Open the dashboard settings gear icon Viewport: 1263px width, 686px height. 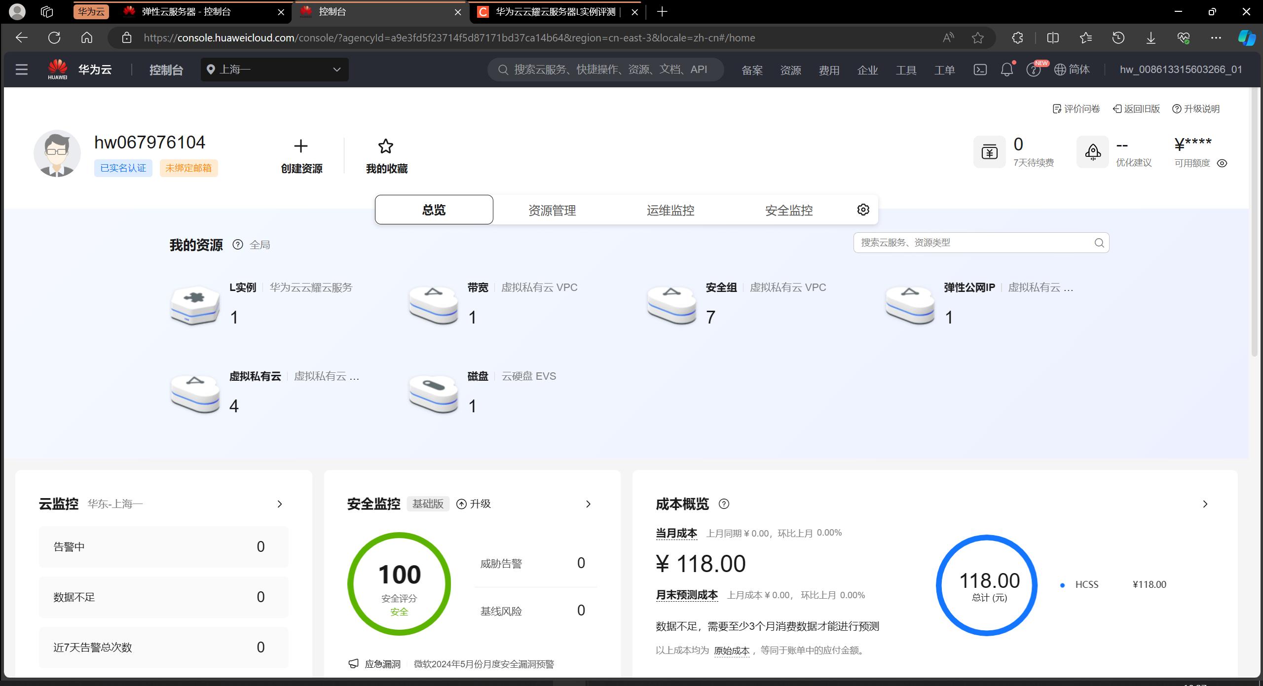pos(863,210)
